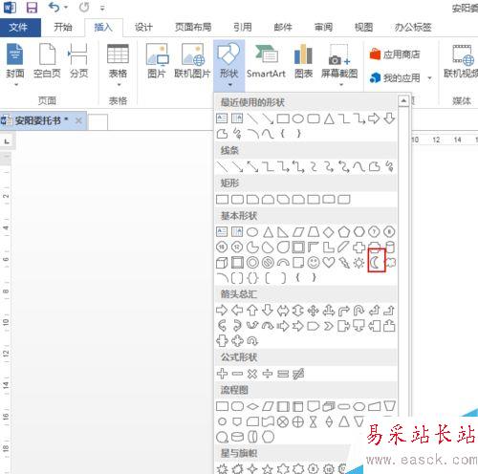Select the sun shape in 基本形状
Image resolution: width=478 pixels, height=474 pixels.
pos(359,263)
